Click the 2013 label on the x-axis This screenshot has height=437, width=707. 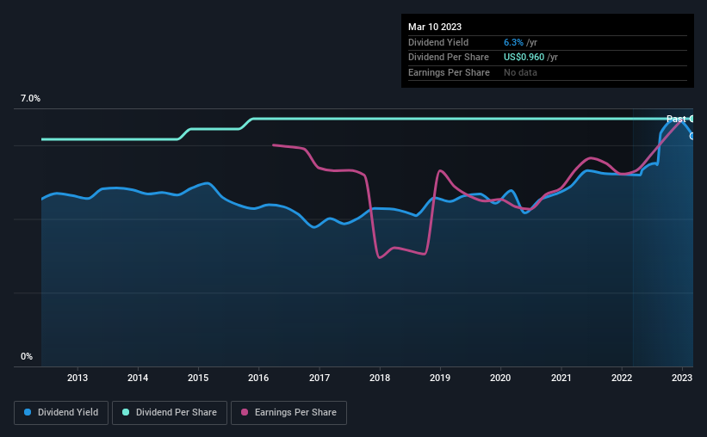point(78,377)
